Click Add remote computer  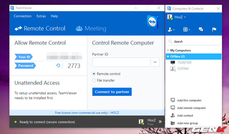tap(191, 108)
